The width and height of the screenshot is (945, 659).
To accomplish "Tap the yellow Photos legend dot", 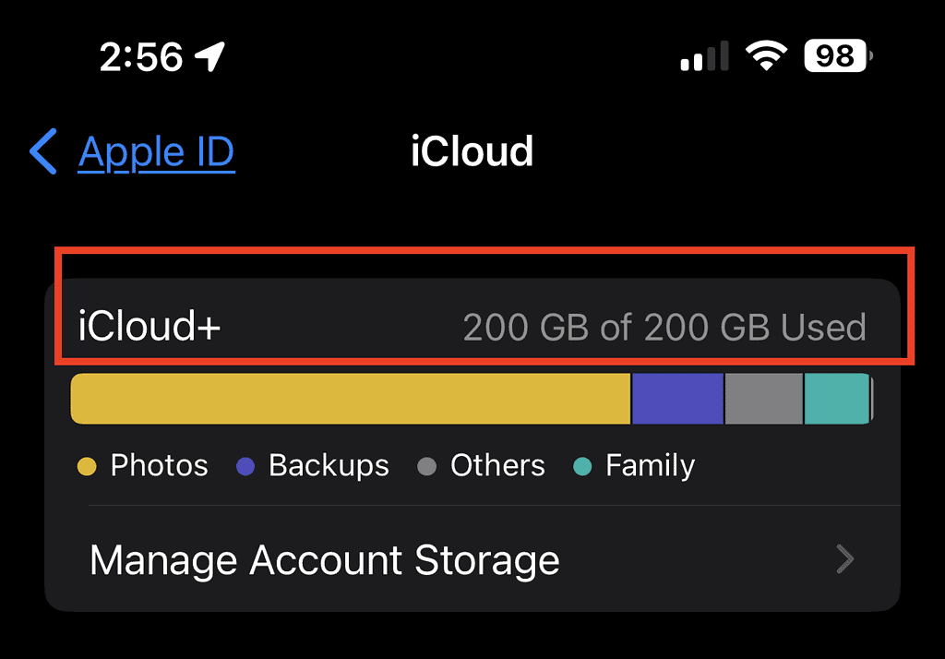I will pos(87,467).
